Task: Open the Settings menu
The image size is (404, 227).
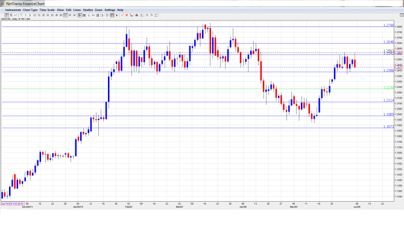Action: (x=110, y=10)
